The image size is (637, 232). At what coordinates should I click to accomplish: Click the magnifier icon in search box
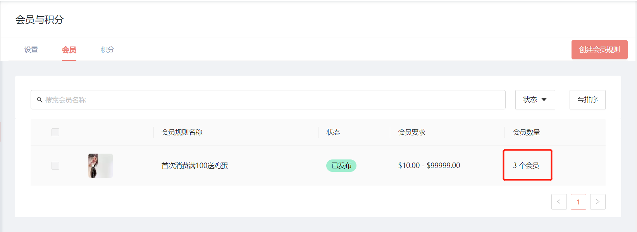(40, 100)
